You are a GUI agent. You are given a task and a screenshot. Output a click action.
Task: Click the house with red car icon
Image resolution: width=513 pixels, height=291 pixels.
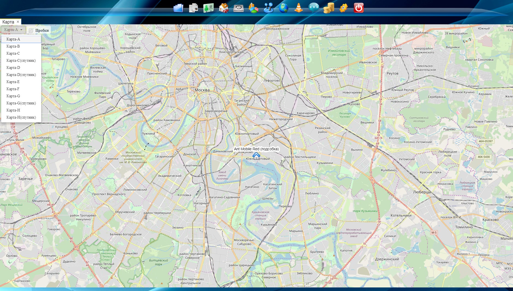click(x=224, y=8)
